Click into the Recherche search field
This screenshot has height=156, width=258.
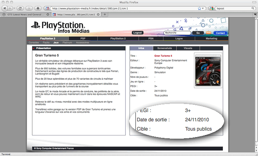click(x=177, y=33)
